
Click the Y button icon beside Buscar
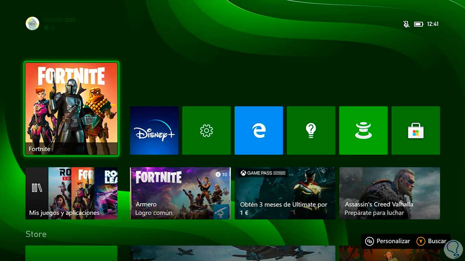click(x=421, y=241)
